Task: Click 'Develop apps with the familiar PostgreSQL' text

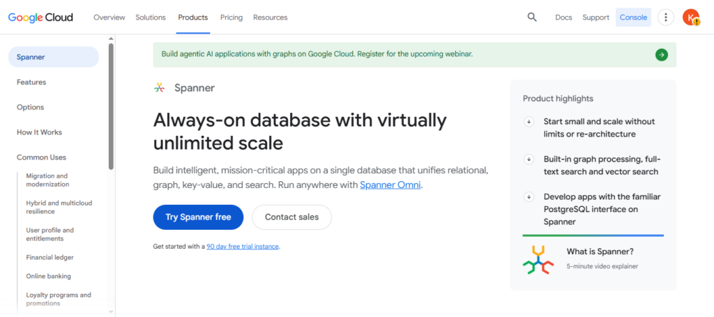Action: click(x=602, y=209)
